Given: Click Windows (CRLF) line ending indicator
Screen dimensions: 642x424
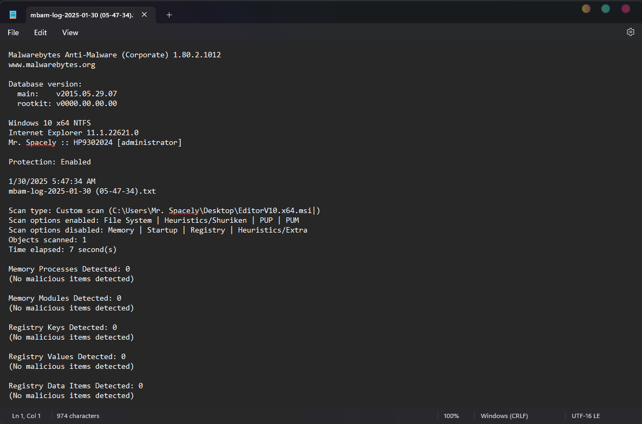Looking at the screenshot, I should (502, 416).
